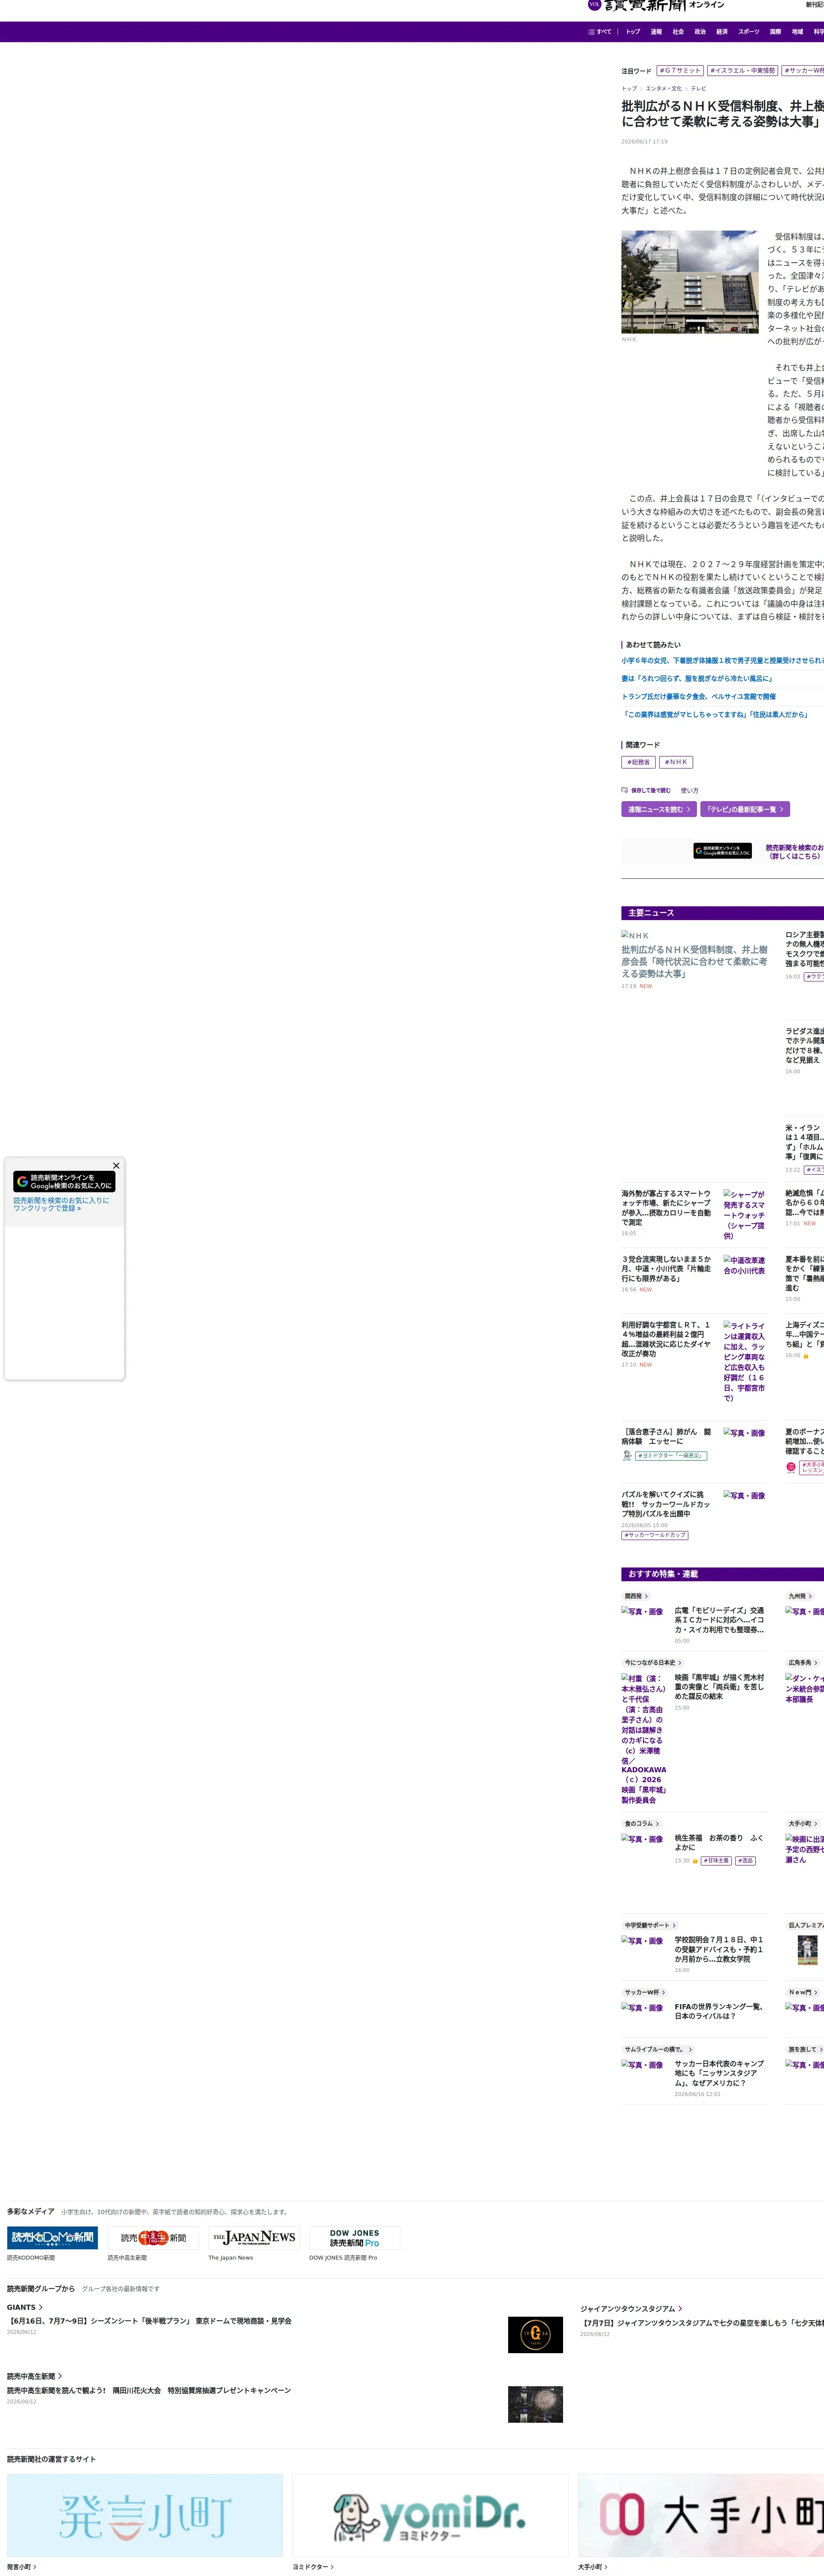Open the スポーツ section
This screenshot has height=2576, width=824.
tap(749, 32)
